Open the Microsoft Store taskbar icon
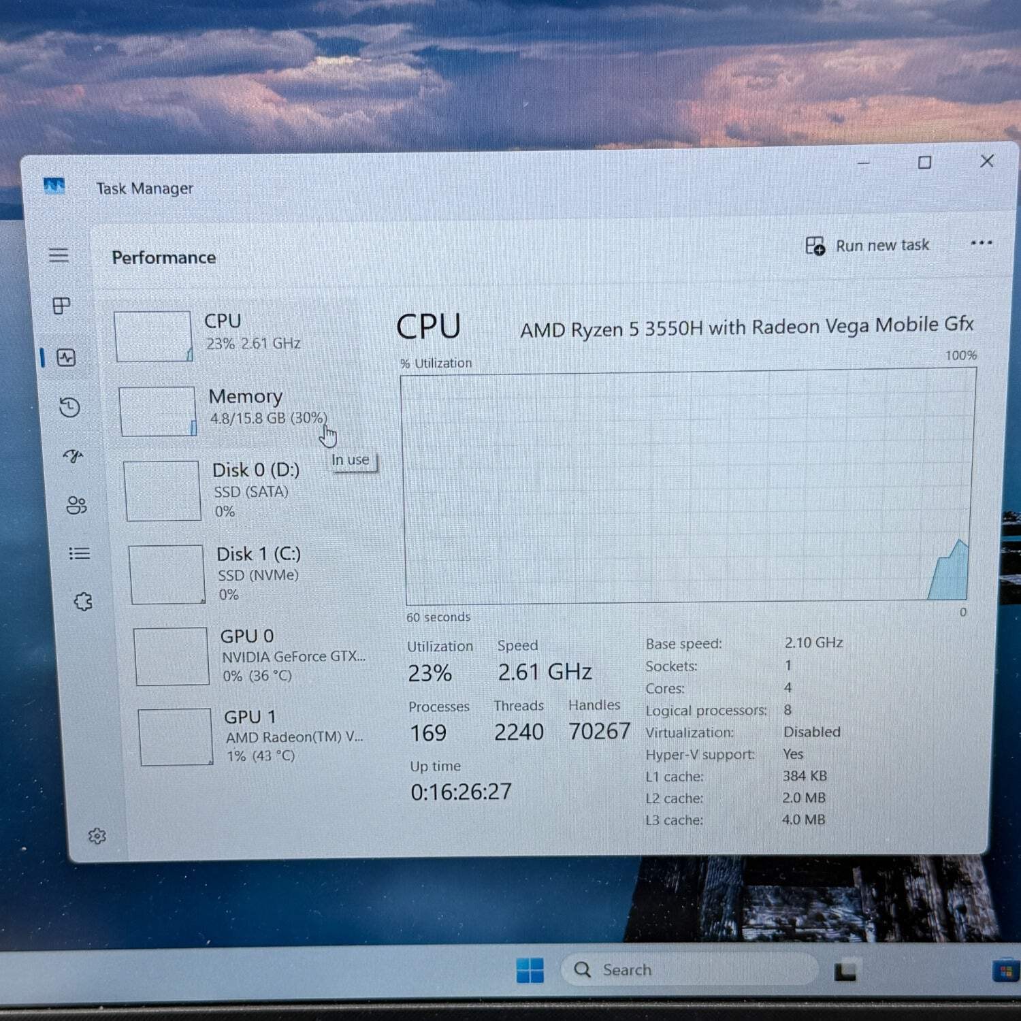This screenshot has height=1021, width=1021. (1005, 969)
